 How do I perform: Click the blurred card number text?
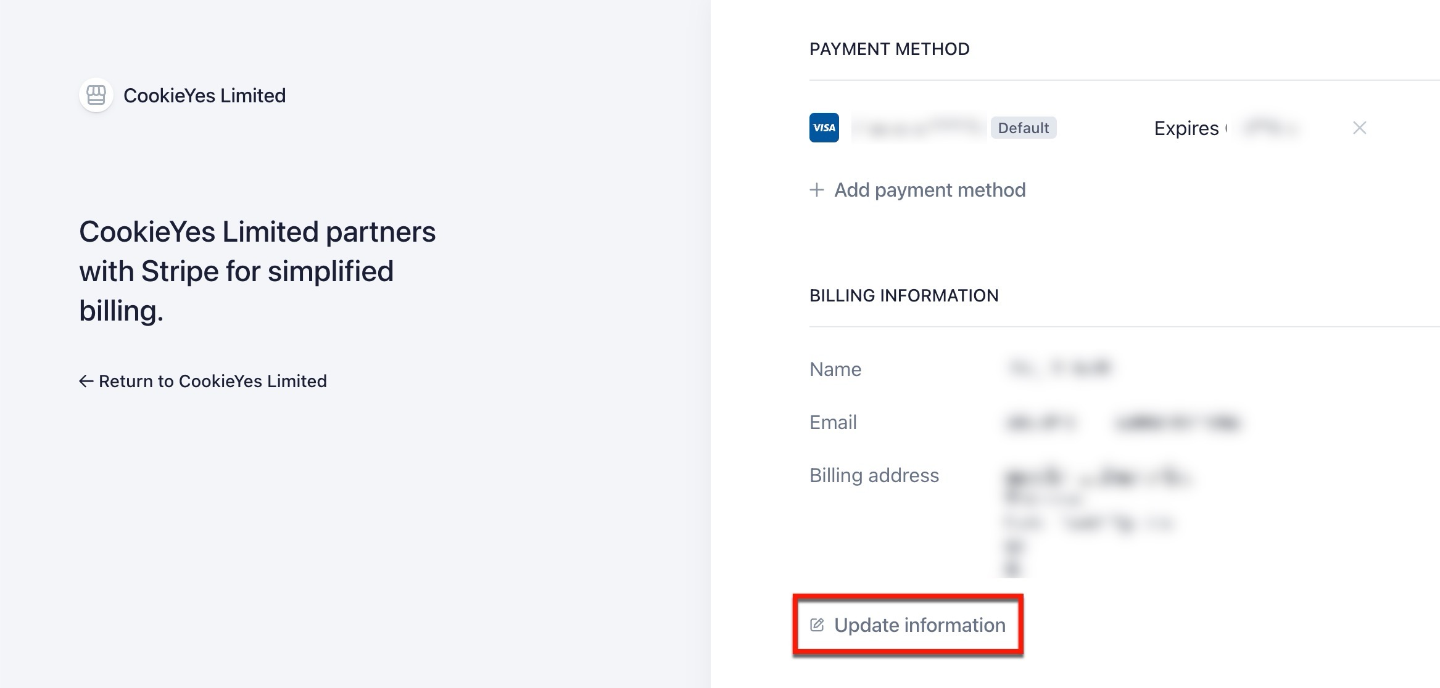(x=919, y=128)
